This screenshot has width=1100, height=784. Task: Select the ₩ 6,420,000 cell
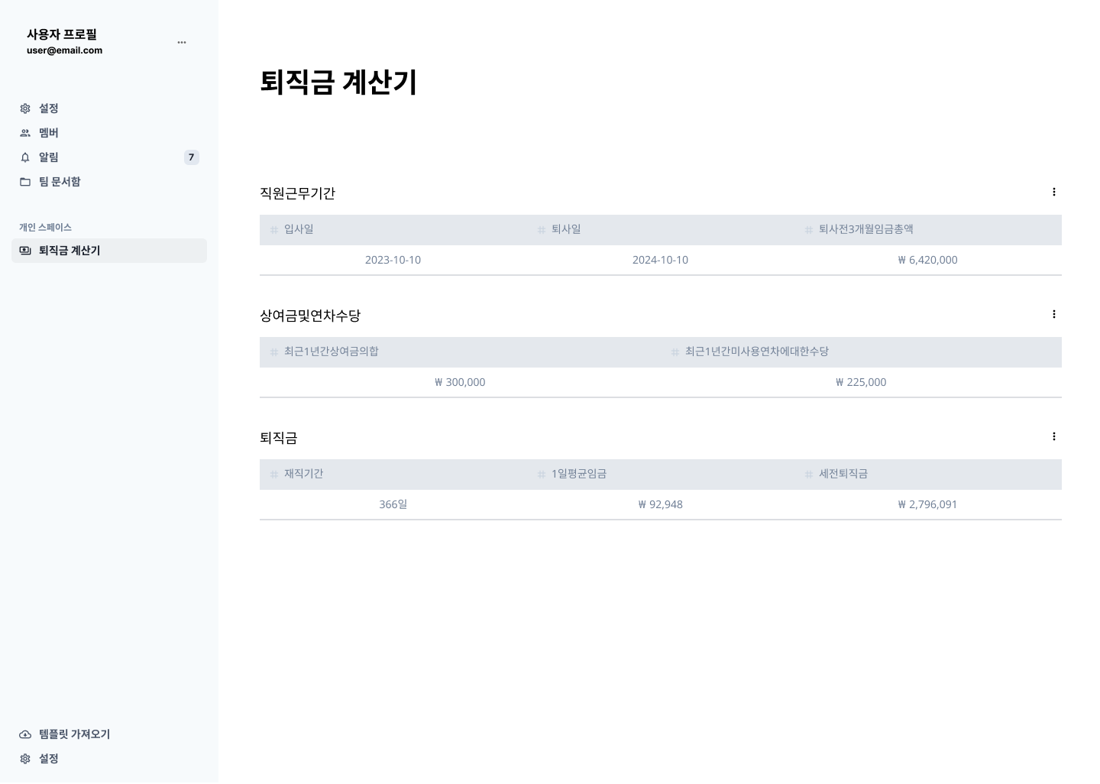coord(928,260)
